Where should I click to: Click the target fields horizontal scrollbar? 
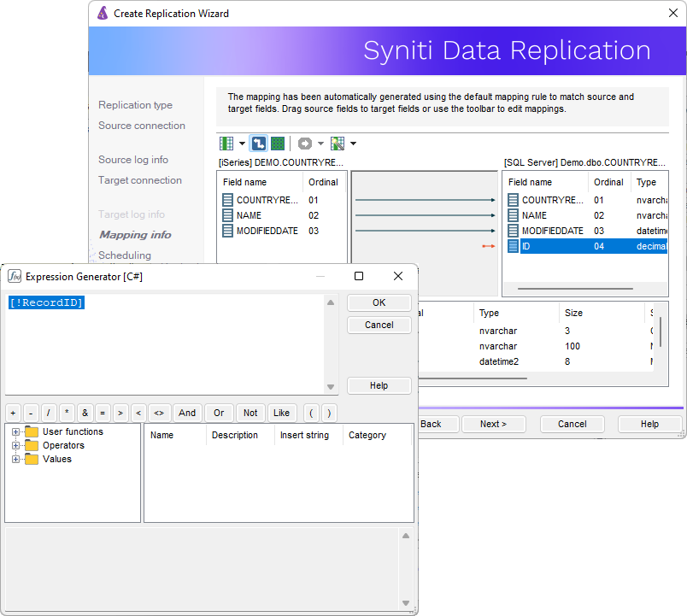coord(575,289)
